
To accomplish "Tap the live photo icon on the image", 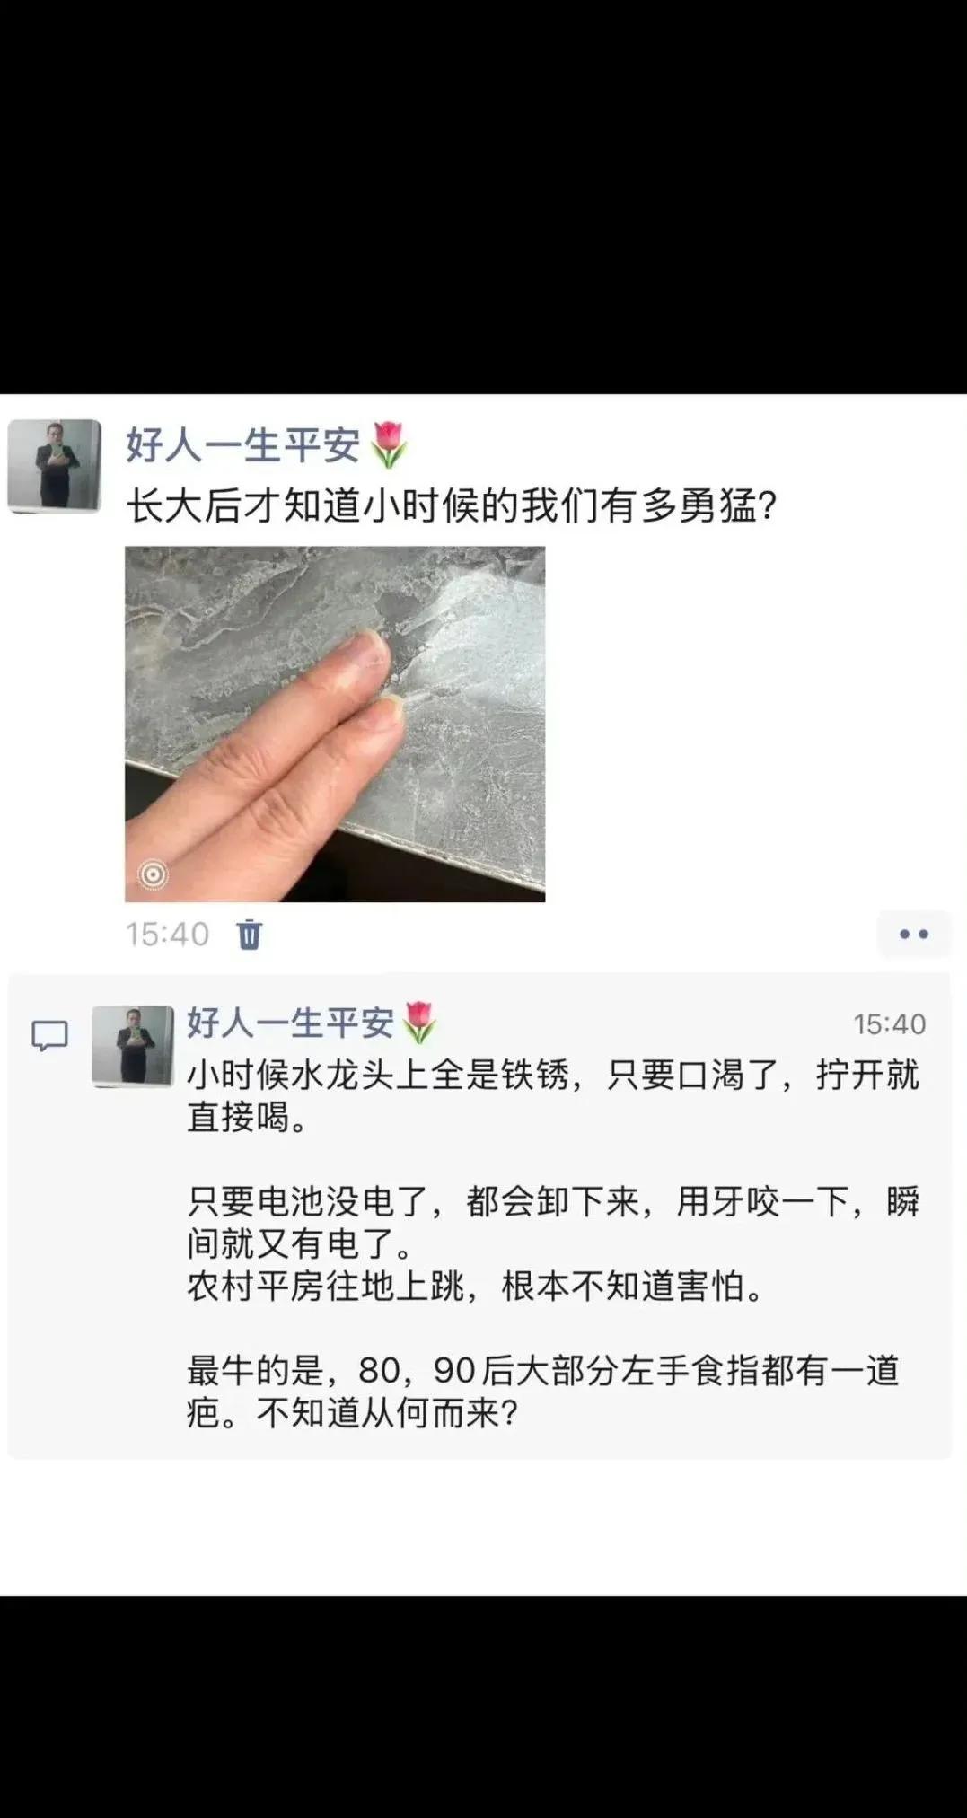I will [x=154, y=874].
